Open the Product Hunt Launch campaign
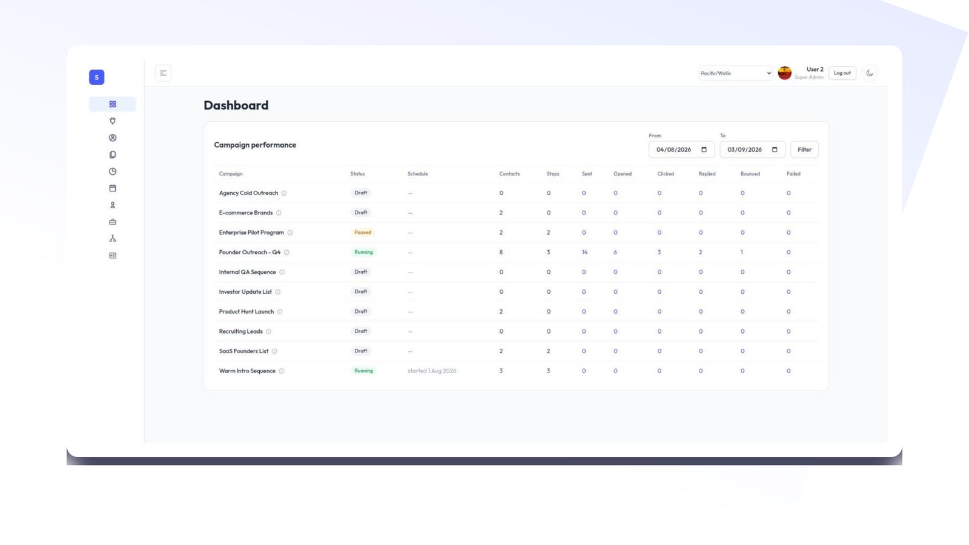The width and height of the screenshot is (969, 545). [246, 312]
